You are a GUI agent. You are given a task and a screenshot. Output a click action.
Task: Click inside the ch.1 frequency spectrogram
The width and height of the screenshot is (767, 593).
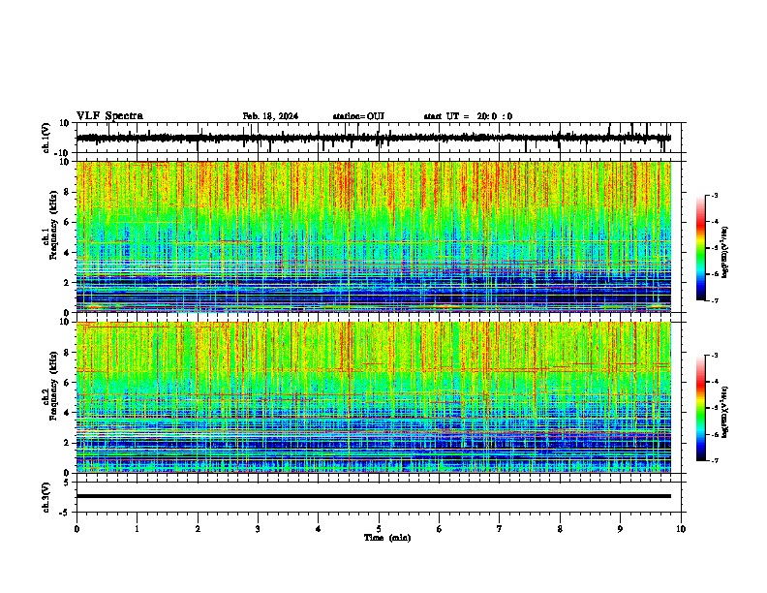pos(373,236)
